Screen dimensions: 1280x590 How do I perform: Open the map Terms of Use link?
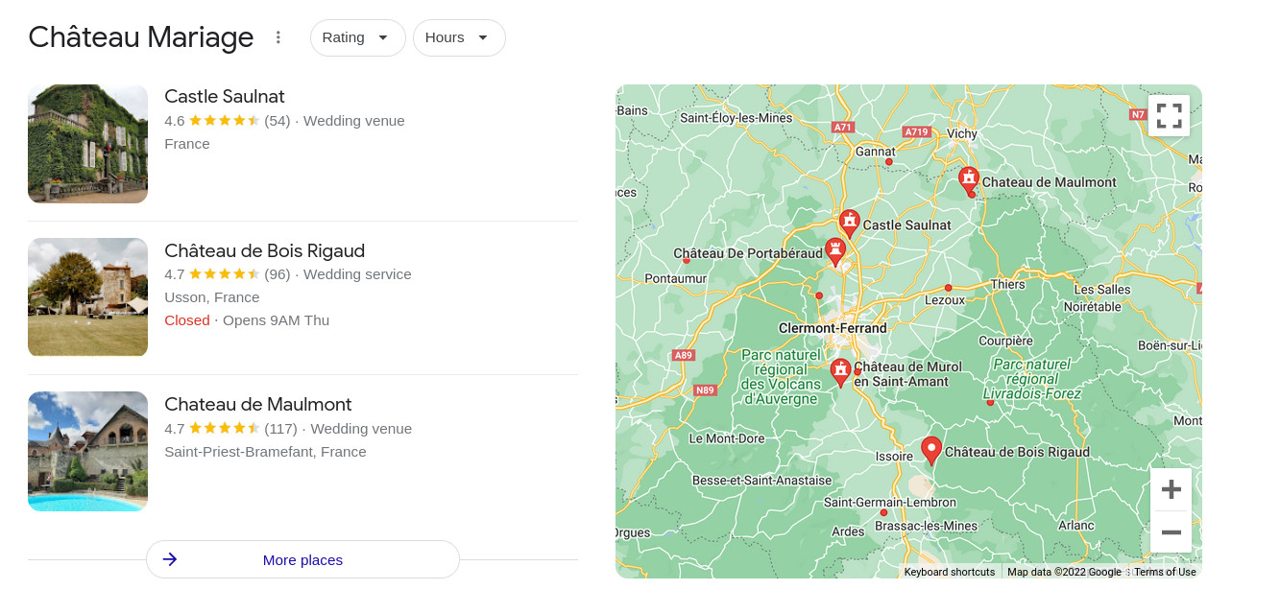pyautogui.click(x=1165, y=572)
